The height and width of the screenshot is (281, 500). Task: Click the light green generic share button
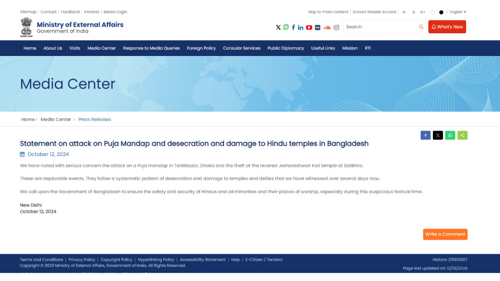point(463,135)
